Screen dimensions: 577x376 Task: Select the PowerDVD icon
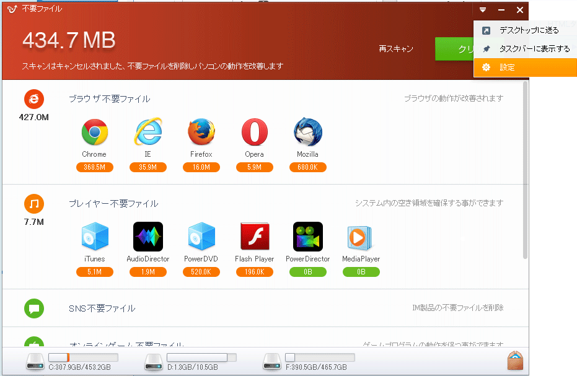point(201,237)
